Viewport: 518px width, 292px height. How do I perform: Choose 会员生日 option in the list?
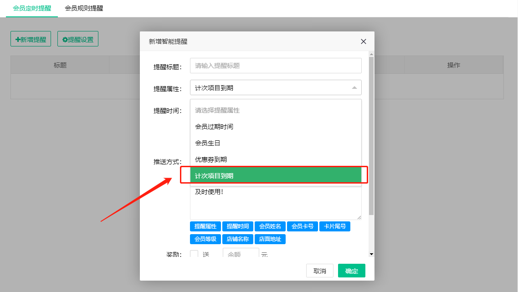(208, 143)
